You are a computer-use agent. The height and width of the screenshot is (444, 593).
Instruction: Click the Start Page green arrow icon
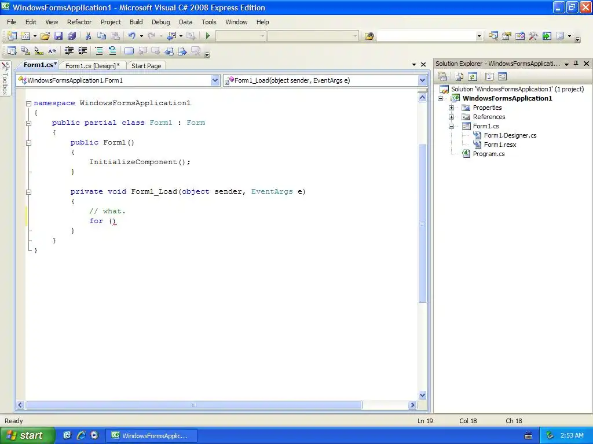point(547,36)
